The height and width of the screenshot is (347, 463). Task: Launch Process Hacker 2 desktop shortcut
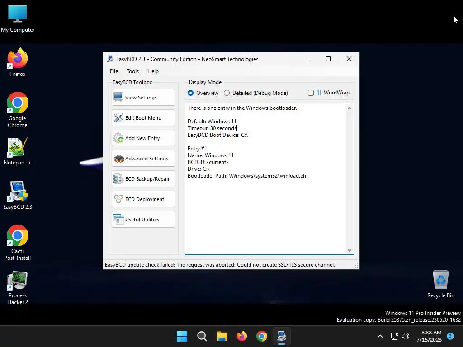click(18, 288)
